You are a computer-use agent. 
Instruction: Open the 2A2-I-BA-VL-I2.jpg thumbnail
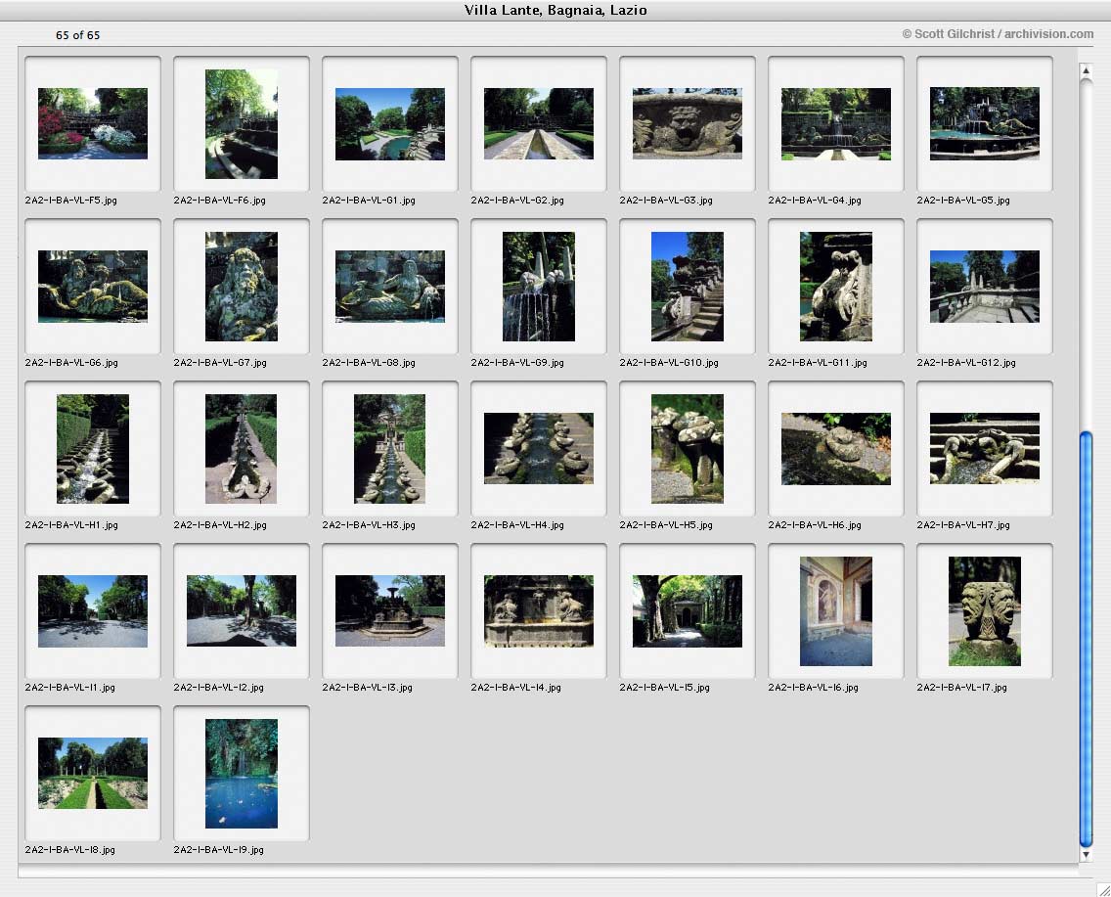242,610
